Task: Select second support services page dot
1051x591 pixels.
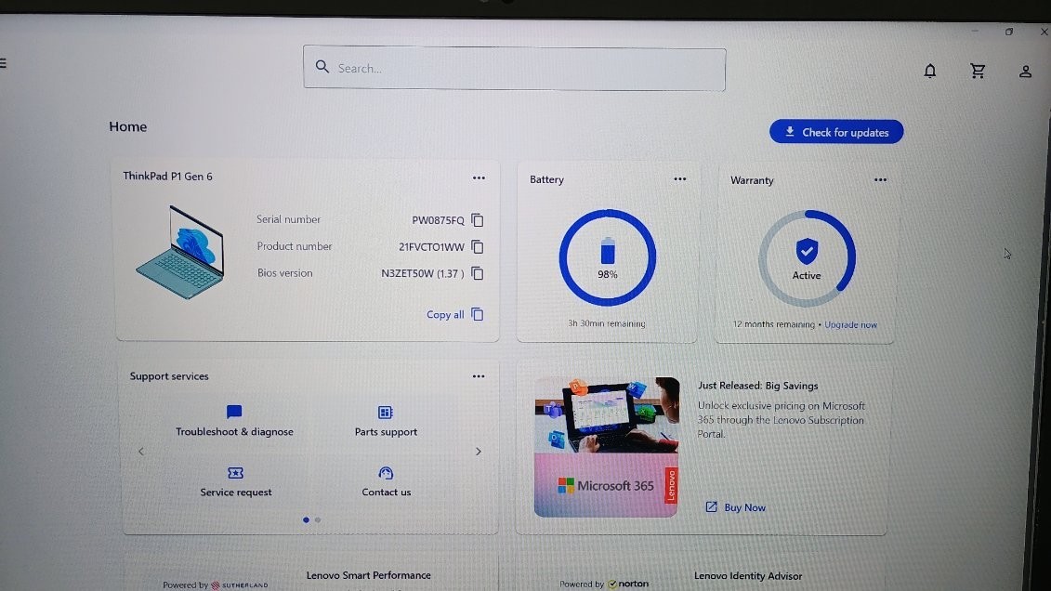Action: (x=318, y=520)
